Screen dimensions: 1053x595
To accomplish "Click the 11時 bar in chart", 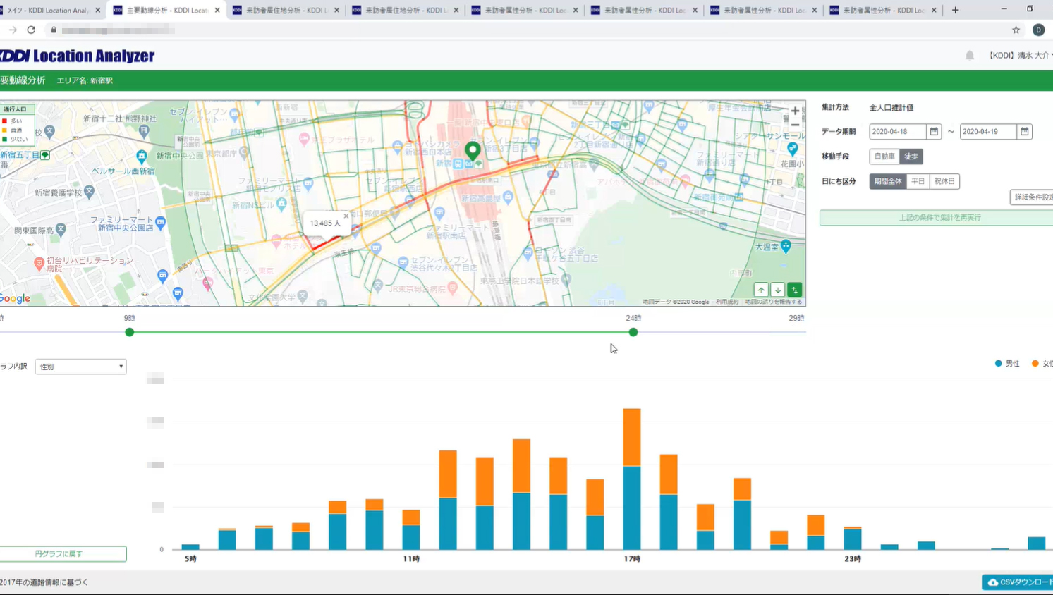I will point(411,529).
